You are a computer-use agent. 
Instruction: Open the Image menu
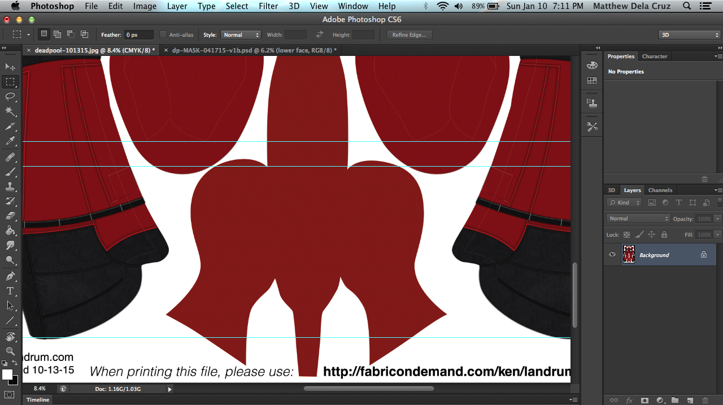tap(145, 6)
